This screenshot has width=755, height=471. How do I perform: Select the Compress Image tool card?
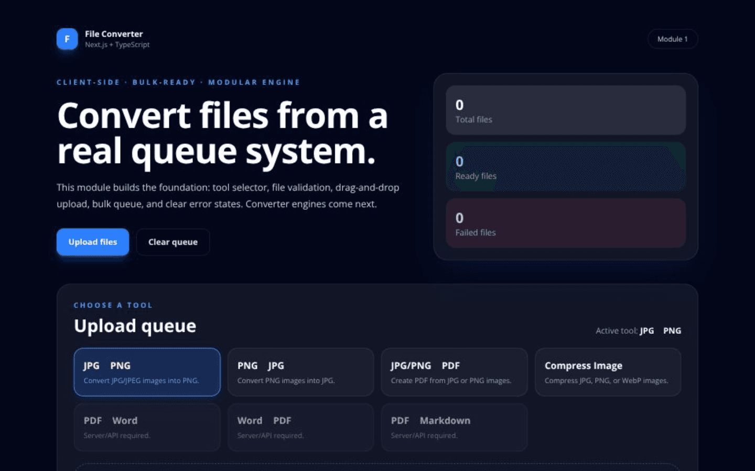608,372
